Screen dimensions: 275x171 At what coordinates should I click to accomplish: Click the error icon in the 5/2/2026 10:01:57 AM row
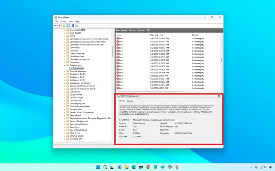pyautogui.click(x=117, y=48)
